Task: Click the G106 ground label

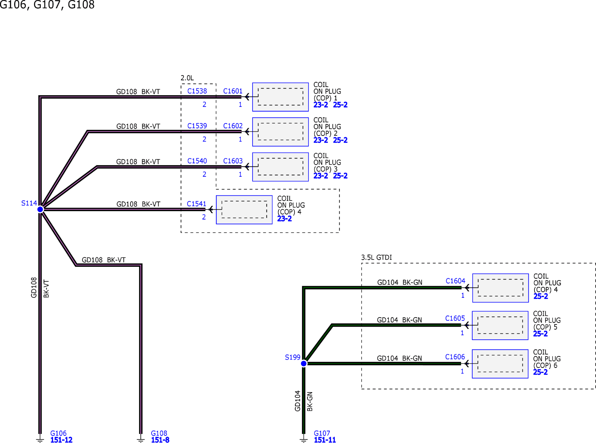Action: pos(58,433)
